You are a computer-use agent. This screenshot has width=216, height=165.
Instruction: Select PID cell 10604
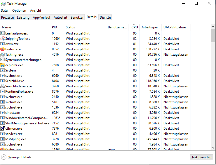point(56,39)
